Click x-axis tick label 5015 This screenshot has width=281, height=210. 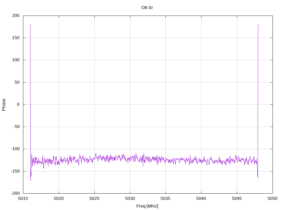tap(23, 199)
